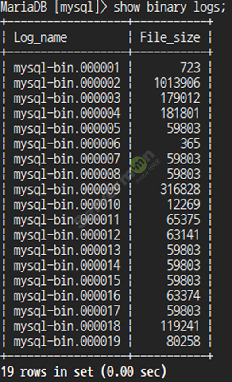Click file size 59803 of mysql-bin.000005
The image size is (232, 382).
click(x=184, y=128)
